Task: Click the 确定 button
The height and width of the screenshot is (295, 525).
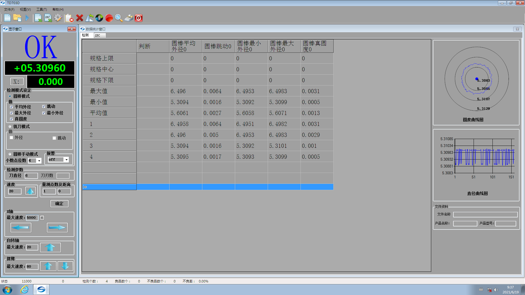Action: [x=59, y=203]
